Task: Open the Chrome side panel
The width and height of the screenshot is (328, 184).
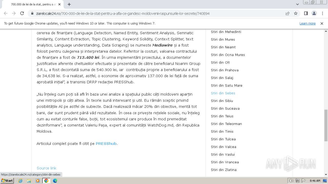Action: [x=306, y=14]
